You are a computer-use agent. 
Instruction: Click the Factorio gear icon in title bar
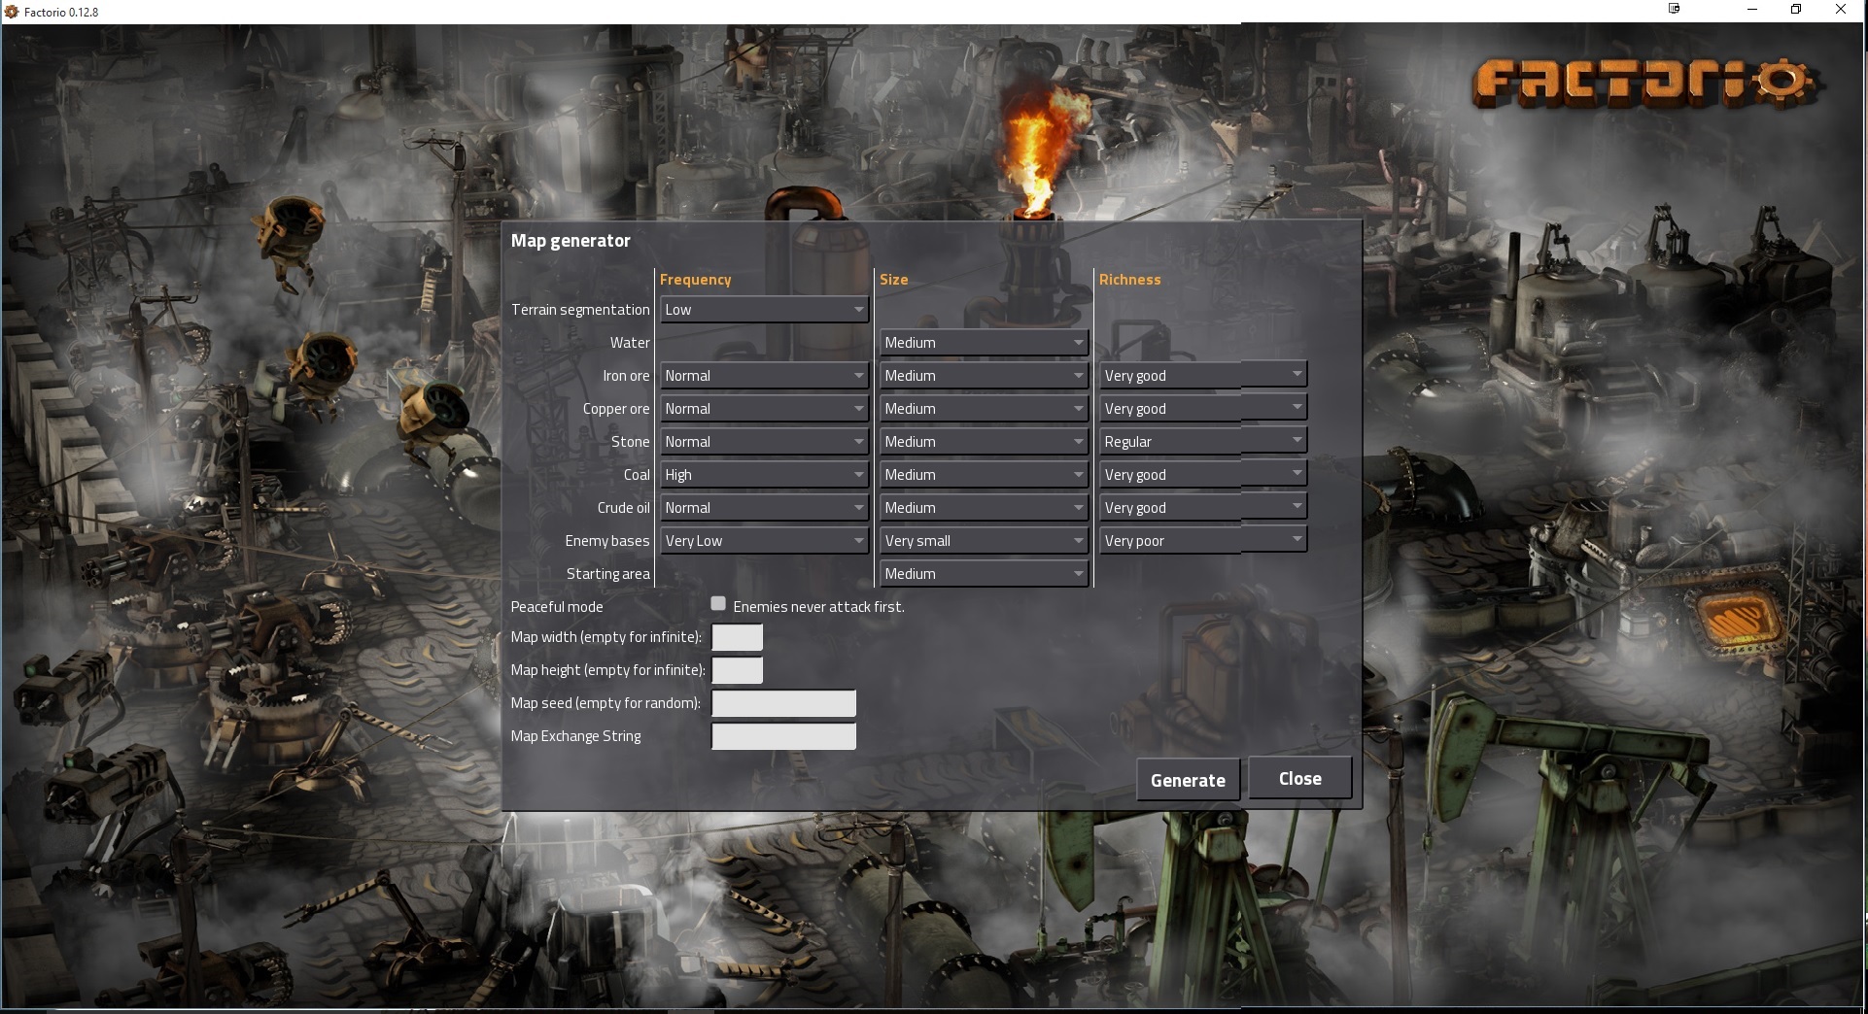tap(12, 12)
